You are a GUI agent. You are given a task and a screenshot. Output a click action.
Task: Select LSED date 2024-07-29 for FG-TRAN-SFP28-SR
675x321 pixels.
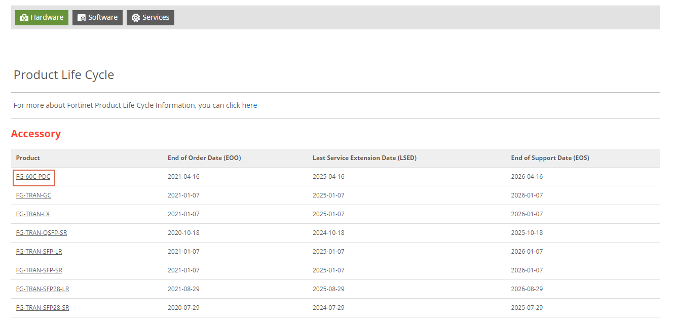pos(328,308)
